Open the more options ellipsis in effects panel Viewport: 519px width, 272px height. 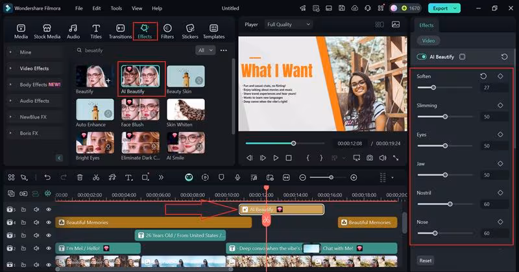coord(224,51)
